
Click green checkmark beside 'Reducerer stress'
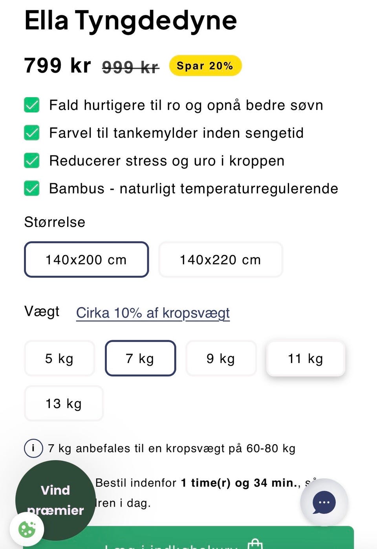point(31,161)
